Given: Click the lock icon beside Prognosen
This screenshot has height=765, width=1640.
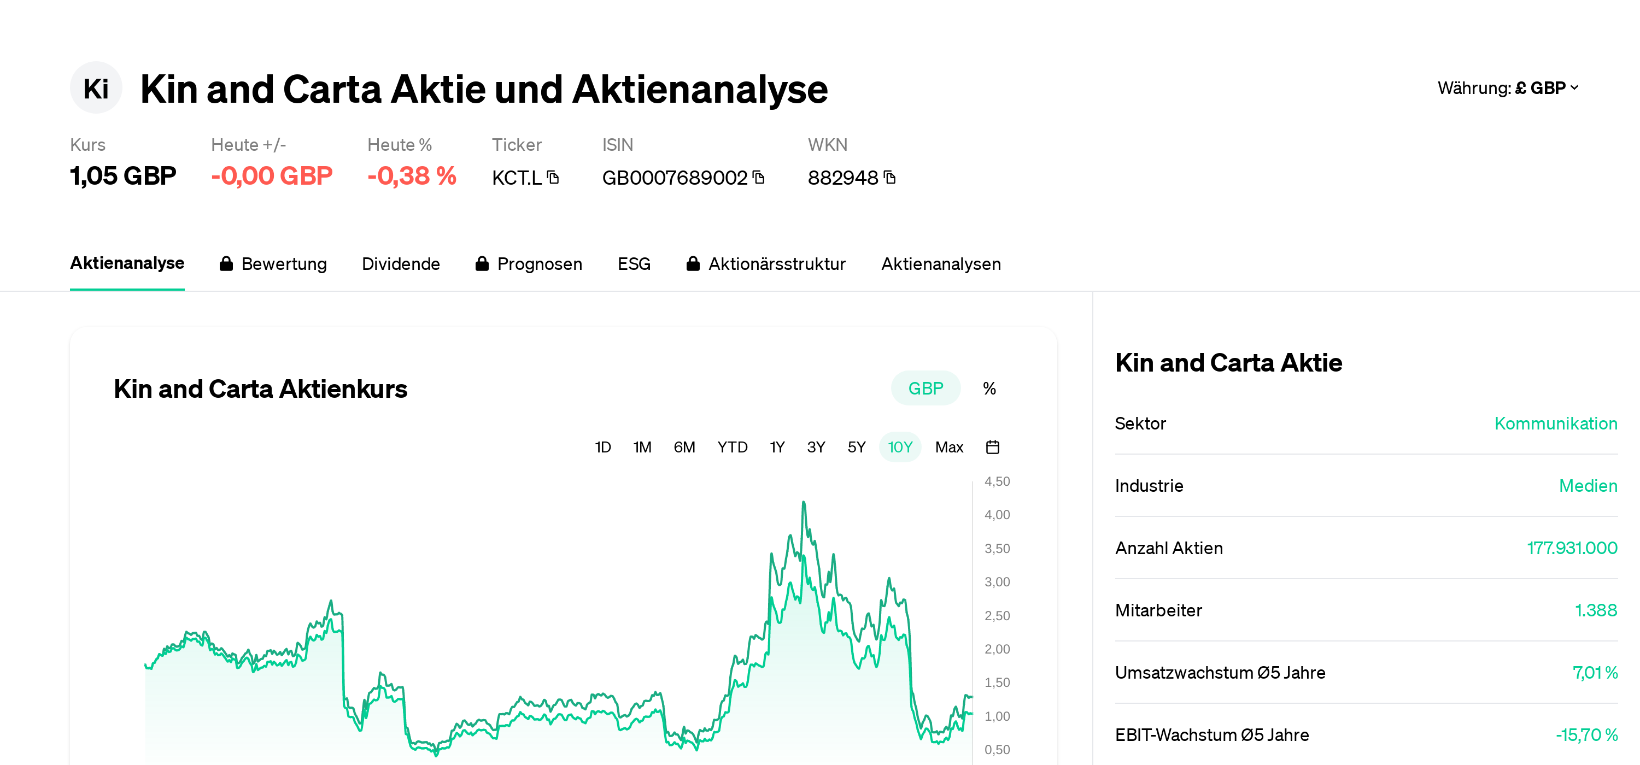Looking at the screenshot, I should [482, 263].
